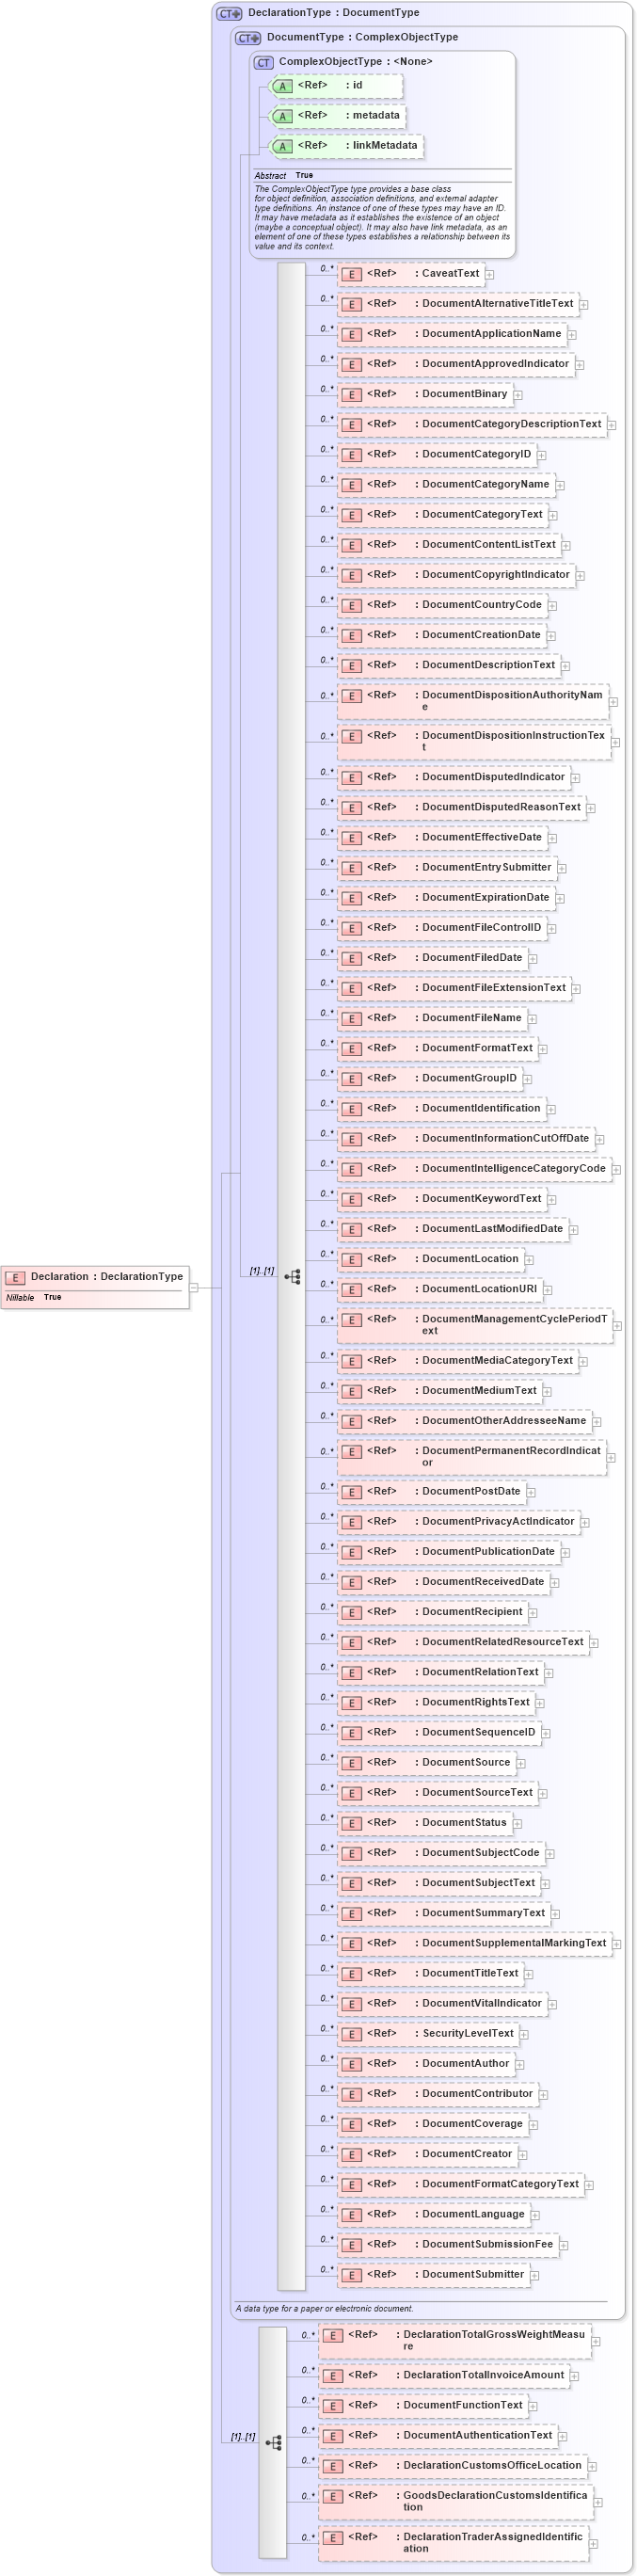Select the GoodsDeclarationCustomsIdentification reference
The height and width of the screenshot is (2576, 637).
click(456, 2502)
